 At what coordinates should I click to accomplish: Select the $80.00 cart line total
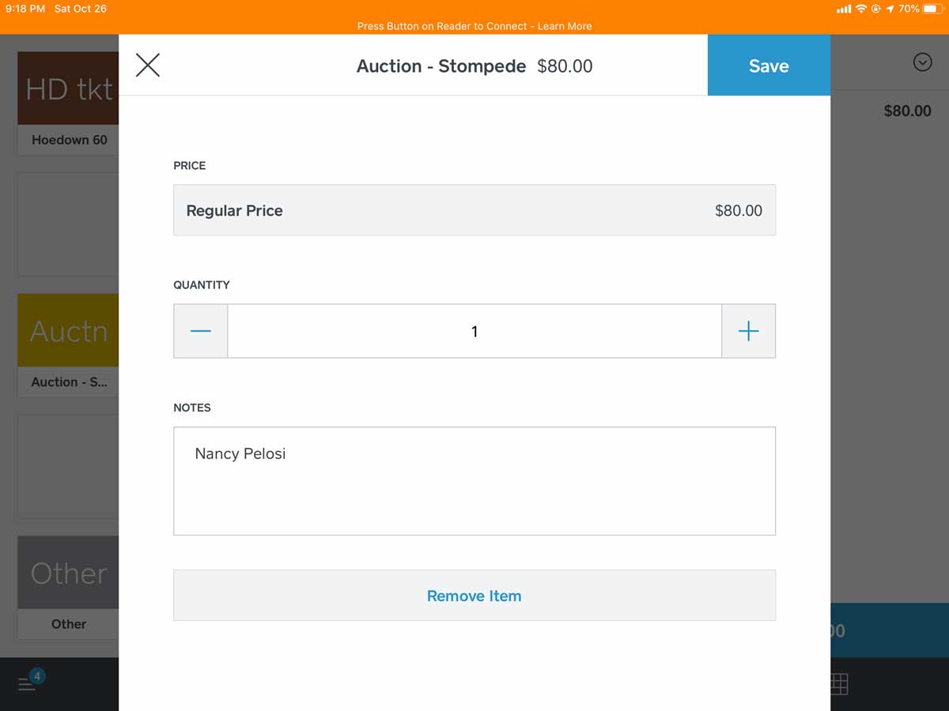click(907, 111)
